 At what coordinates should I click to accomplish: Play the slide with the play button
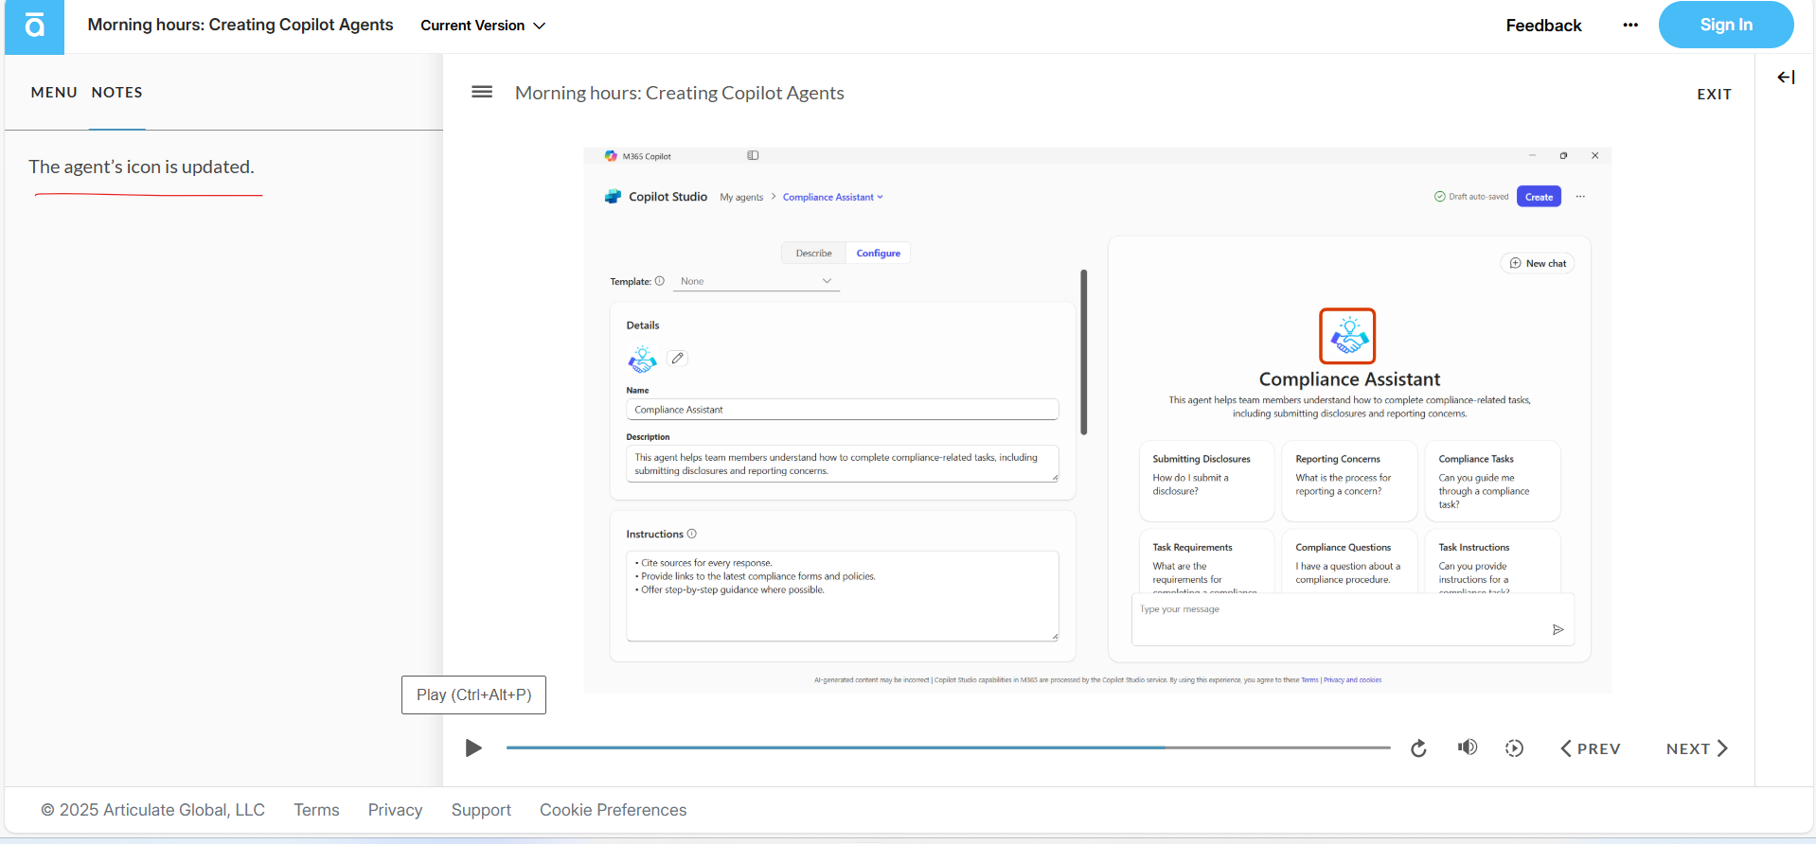[x=473, y=748]
